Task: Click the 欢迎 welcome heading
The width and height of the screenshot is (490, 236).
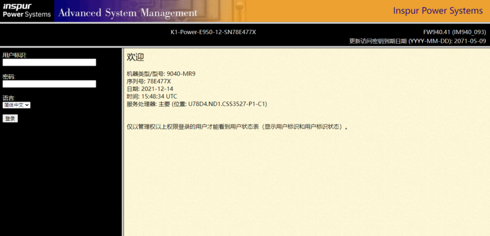Action: 135,57
